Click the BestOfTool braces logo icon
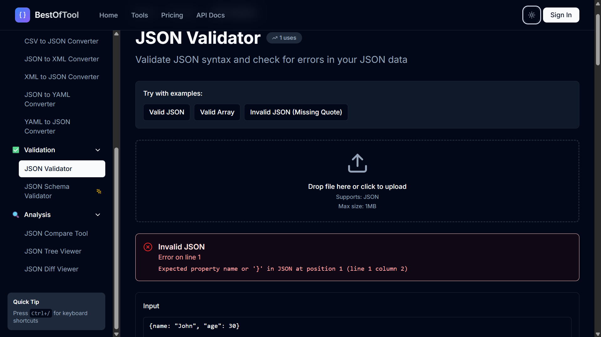 (23, 15)
